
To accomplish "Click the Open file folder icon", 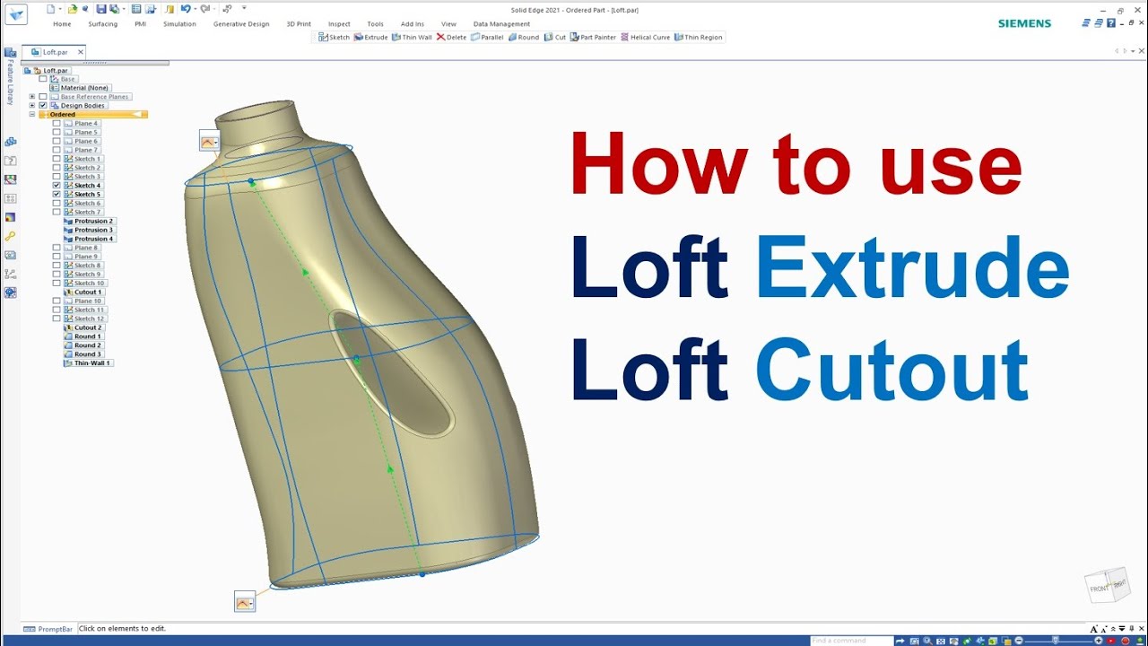I will pyautogui.click(x=73, y=9).
